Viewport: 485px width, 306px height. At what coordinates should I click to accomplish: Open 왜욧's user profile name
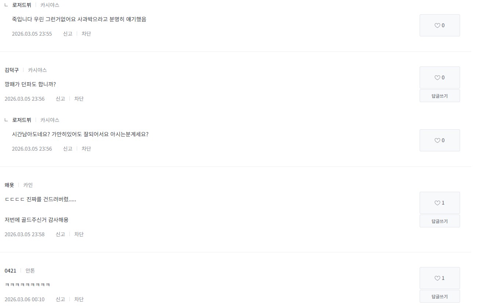[x=9, y=185]
